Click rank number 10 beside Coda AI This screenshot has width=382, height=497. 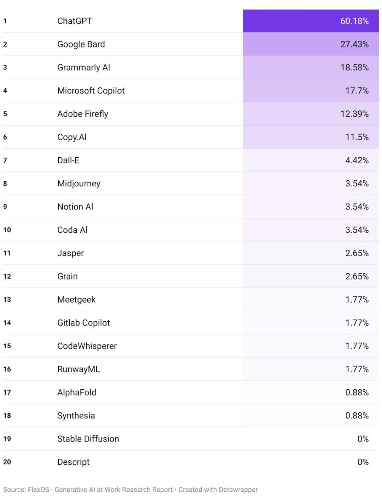(7, 230)
